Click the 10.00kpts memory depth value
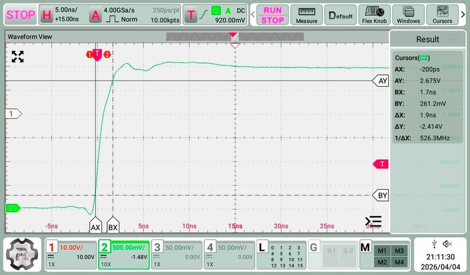Screen dimensions: 470x275 pos(165,20)
